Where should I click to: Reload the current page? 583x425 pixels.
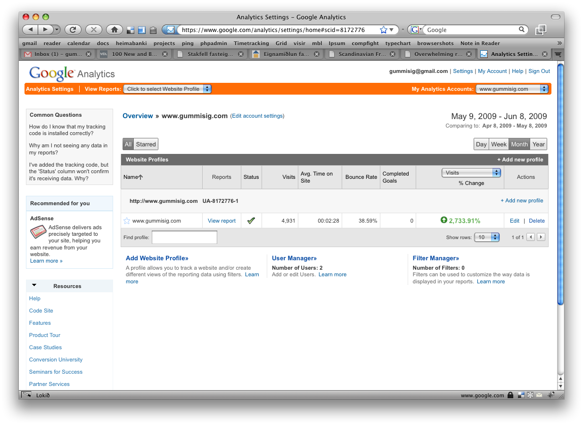pyautogui.click(x=73, y=30)
